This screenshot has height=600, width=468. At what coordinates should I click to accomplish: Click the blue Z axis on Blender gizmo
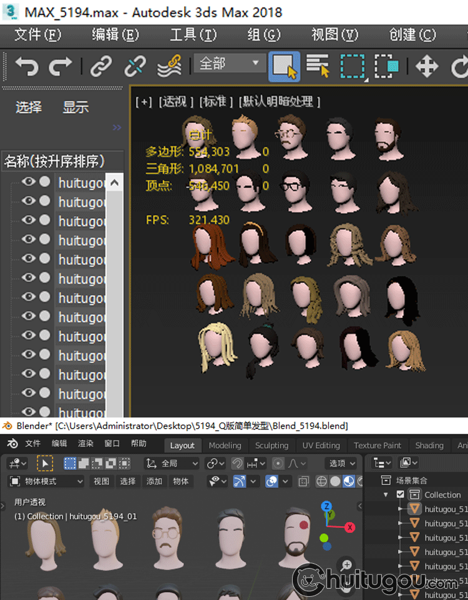coord(326,507)
